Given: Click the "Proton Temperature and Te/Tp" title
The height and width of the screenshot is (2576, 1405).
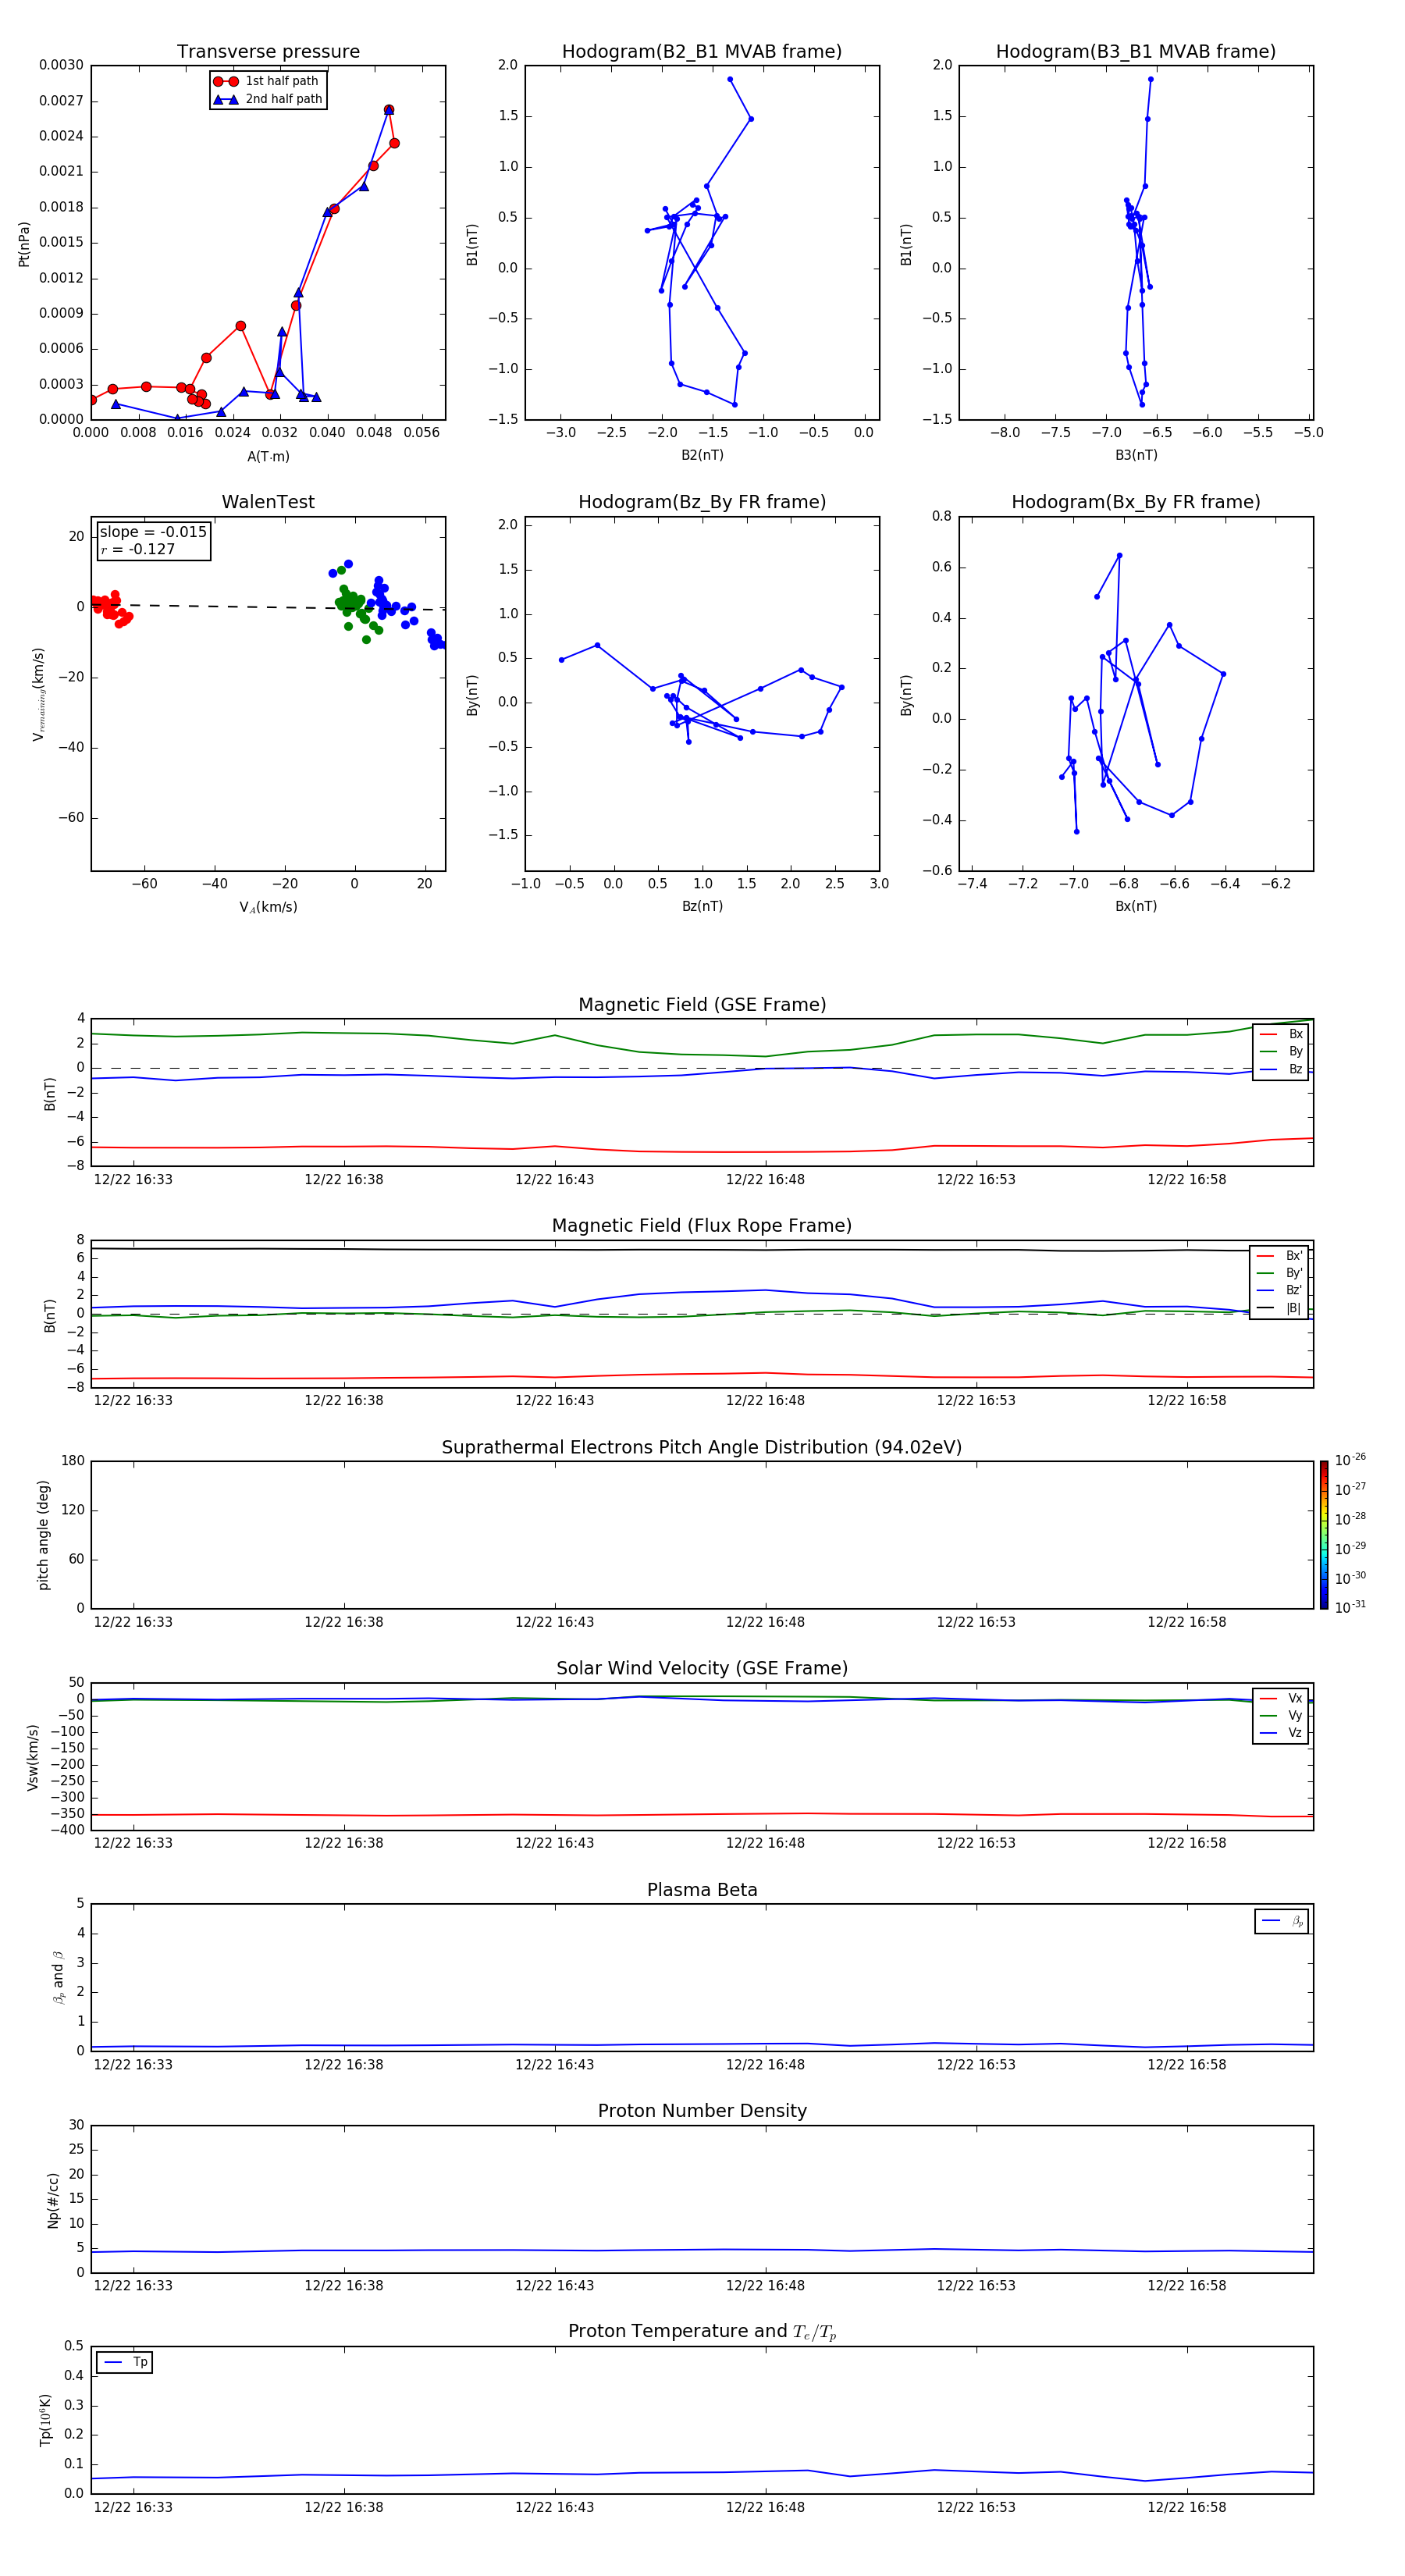Looking at the screenshot, I should (x=702, y=2332).
